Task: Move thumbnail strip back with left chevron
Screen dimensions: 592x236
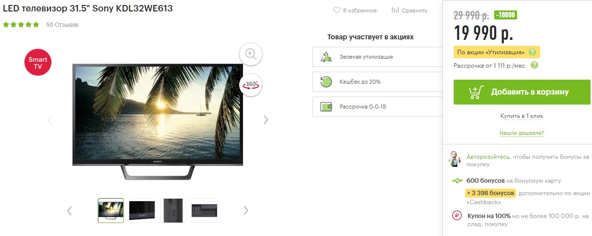Action: (69, 211)
